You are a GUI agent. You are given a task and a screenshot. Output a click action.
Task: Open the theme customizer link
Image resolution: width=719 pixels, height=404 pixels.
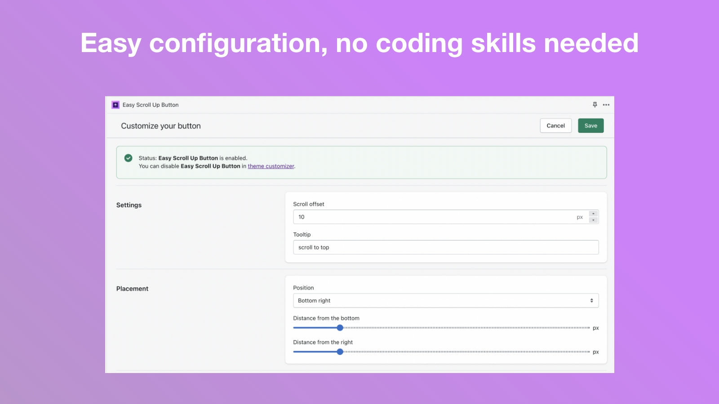point(271,166)
